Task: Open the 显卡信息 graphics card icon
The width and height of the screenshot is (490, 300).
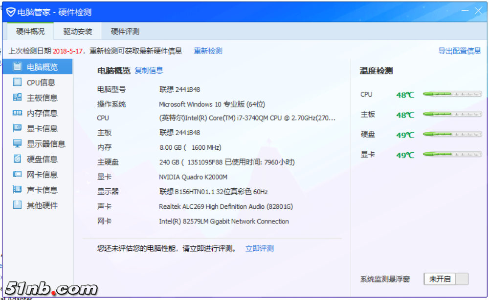Action: (18, 128)
